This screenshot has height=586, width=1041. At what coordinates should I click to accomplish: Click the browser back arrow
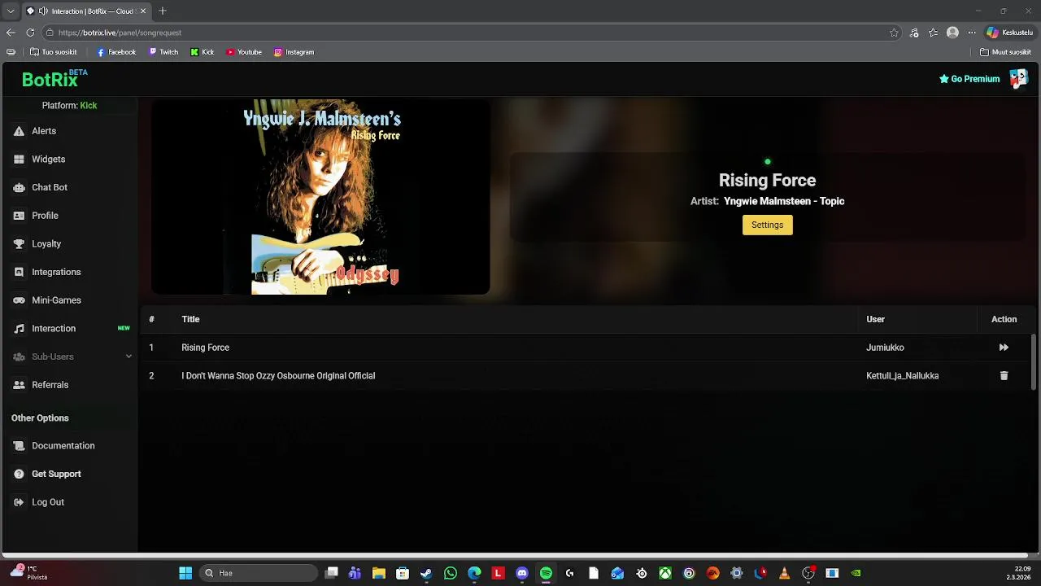(x=11, y=33)
